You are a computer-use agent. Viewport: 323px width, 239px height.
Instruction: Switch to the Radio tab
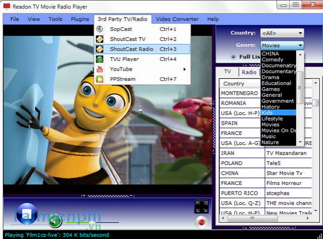(249, 72)
